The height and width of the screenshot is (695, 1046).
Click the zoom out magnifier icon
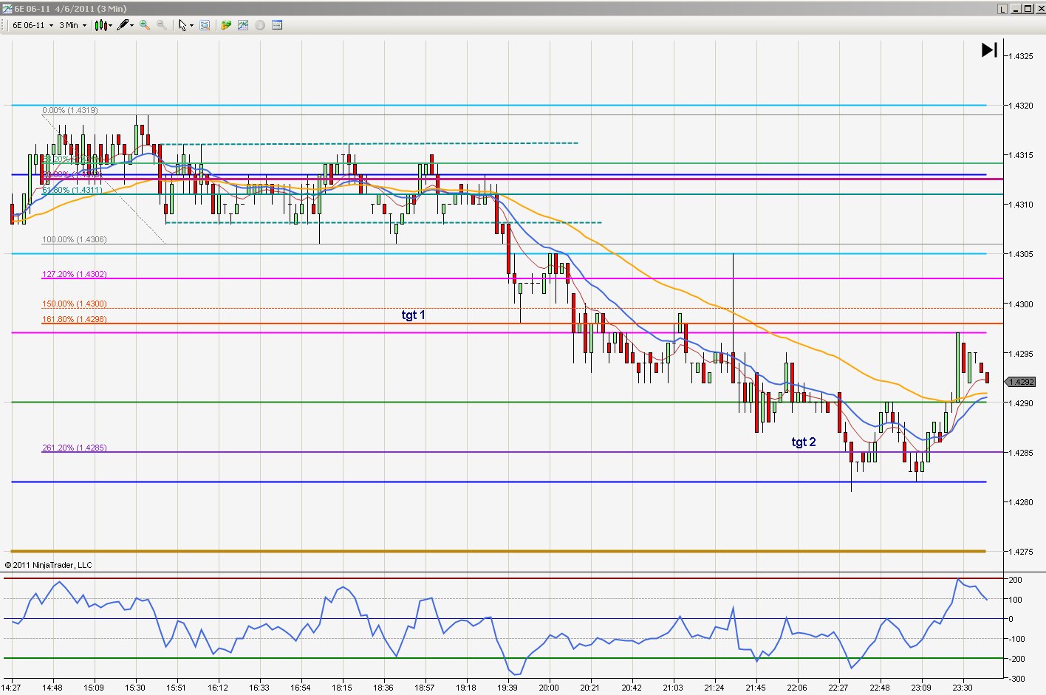click(x=162, y=25)
